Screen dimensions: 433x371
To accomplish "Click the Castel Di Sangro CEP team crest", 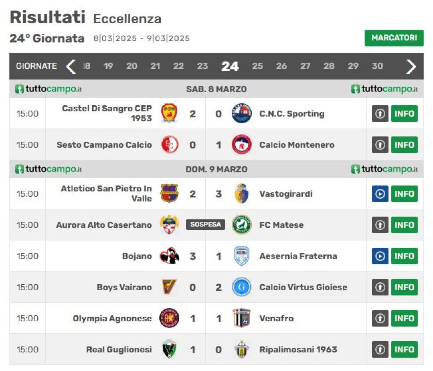I will tap(169, 113).
